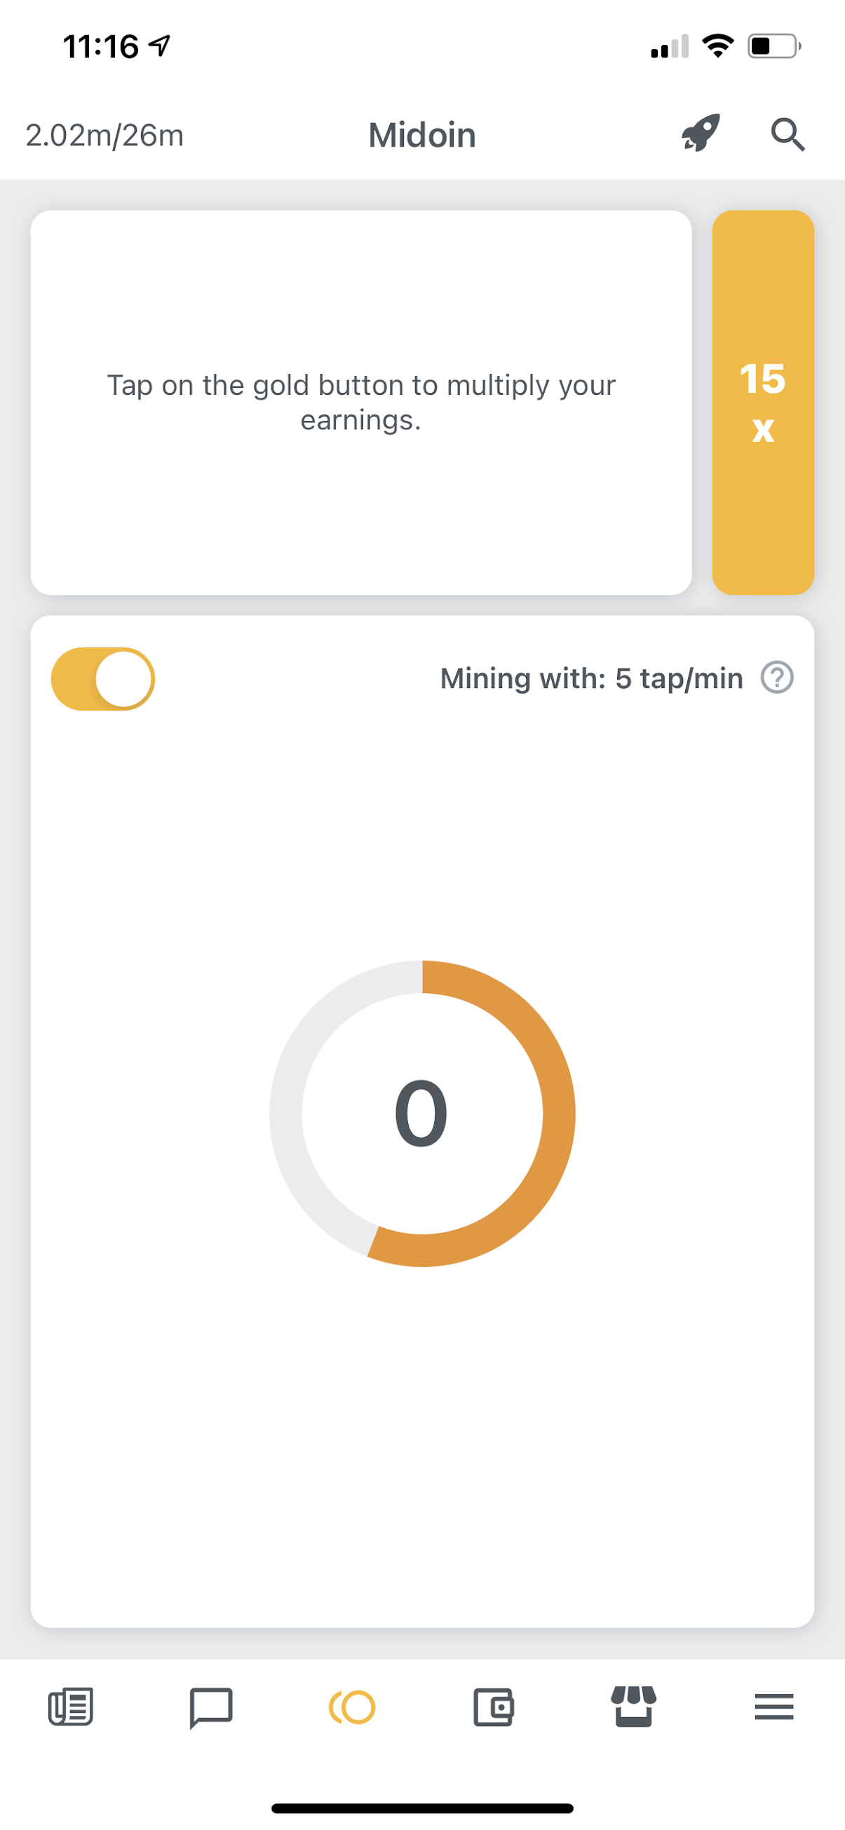Tap the 'Mining with: 5 tap/min' label

[x=590, y=678]
